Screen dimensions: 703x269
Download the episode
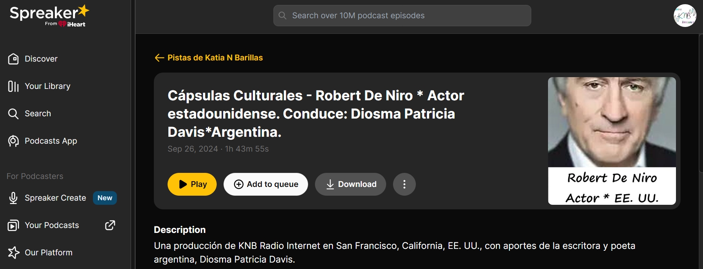pos(350,184)
